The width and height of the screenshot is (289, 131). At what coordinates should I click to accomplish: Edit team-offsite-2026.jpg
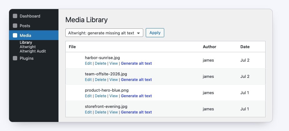pyautogui.click(x=88, y=80)
